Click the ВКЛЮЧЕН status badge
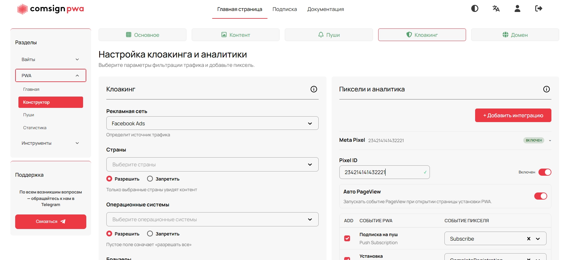This screenshot has width=564, height=260. coord(534,140)
